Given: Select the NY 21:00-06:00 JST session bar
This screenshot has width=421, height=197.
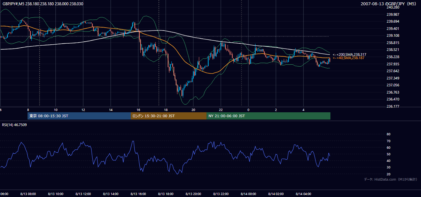Looking at the screenshot, I should tap(268, 116).
